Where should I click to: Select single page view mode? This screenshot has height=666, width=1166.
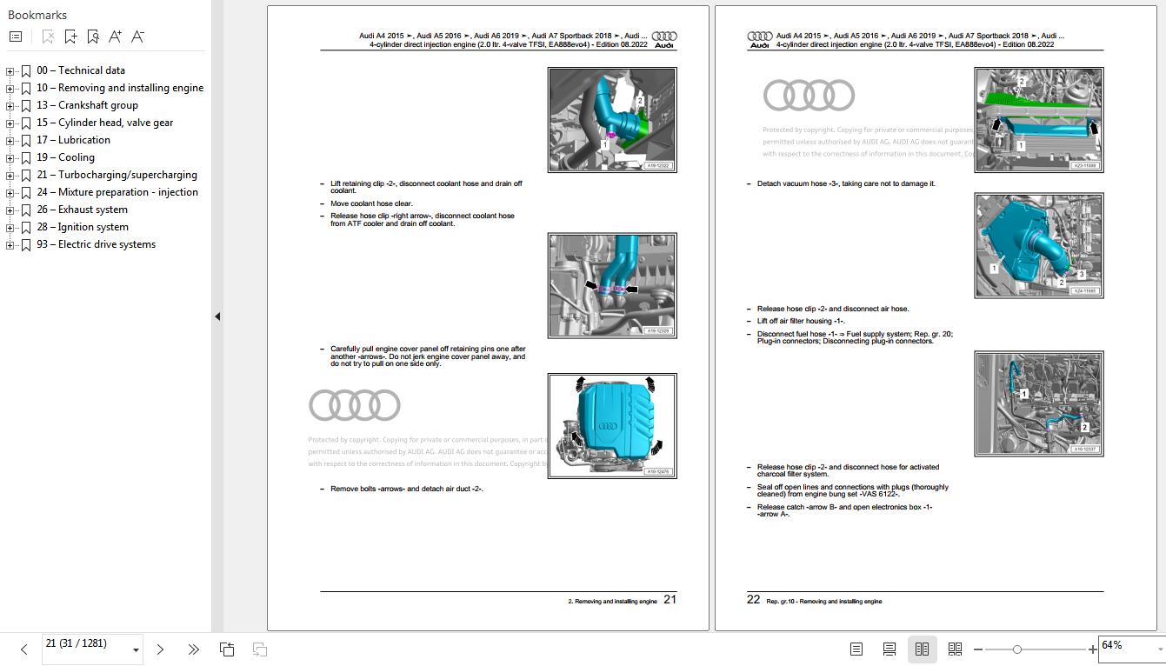(x=856, y=649)
